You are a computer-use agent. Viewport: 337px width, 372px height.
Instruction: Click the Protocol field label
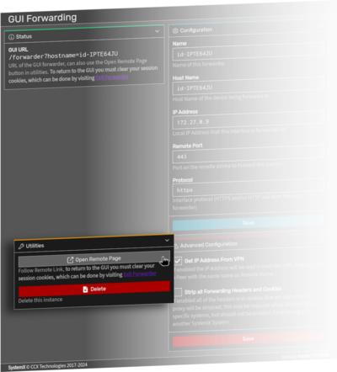[x=183, y=180]
